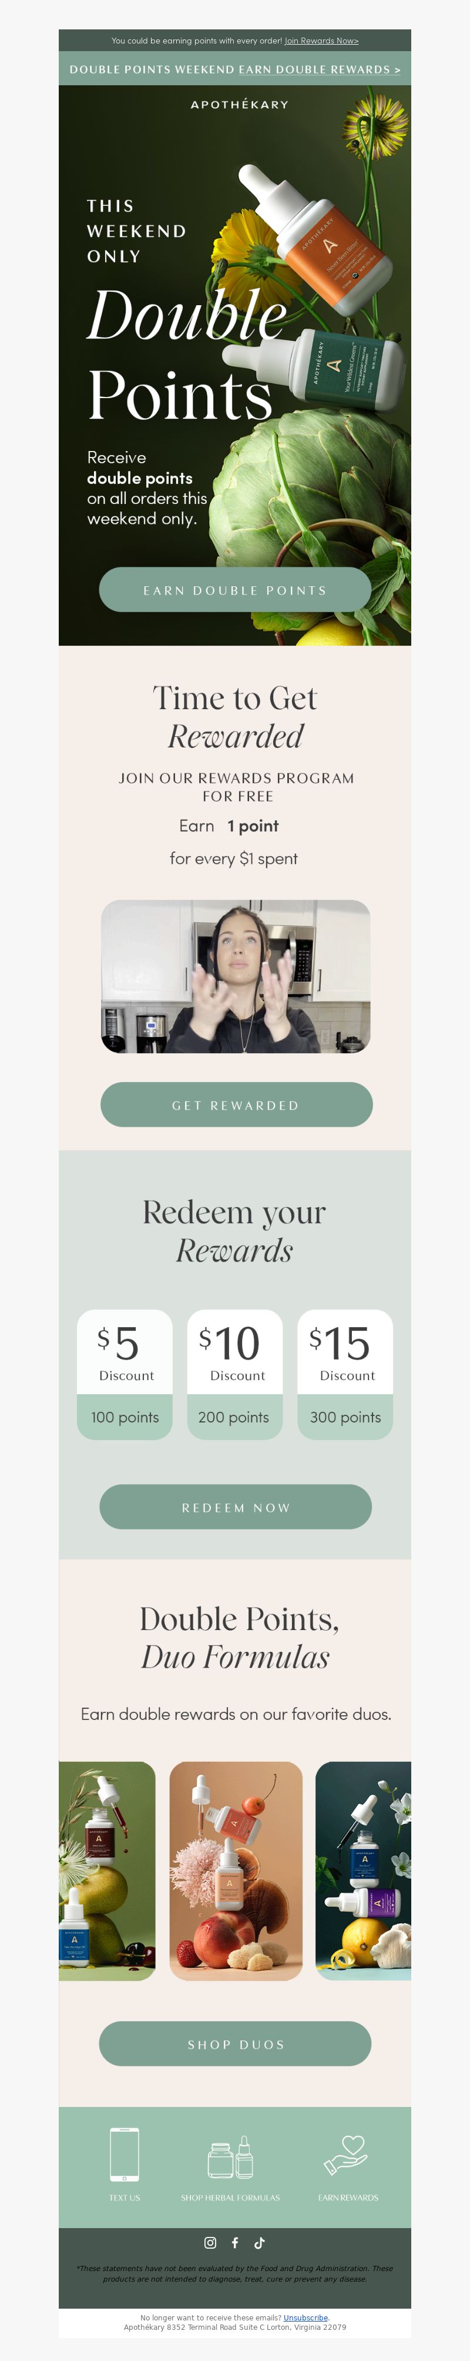Select the $15 Discount 300 points card
This screenshot has width=470, height=2361.
[x=344, y=1374]
